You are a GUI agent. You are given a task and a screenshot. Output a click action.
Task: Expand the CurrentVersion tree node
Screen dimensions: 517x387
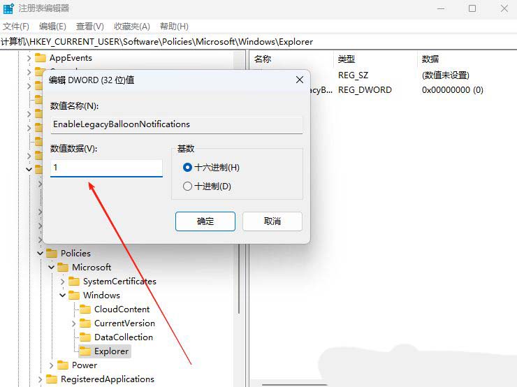(x=73, y=323)
